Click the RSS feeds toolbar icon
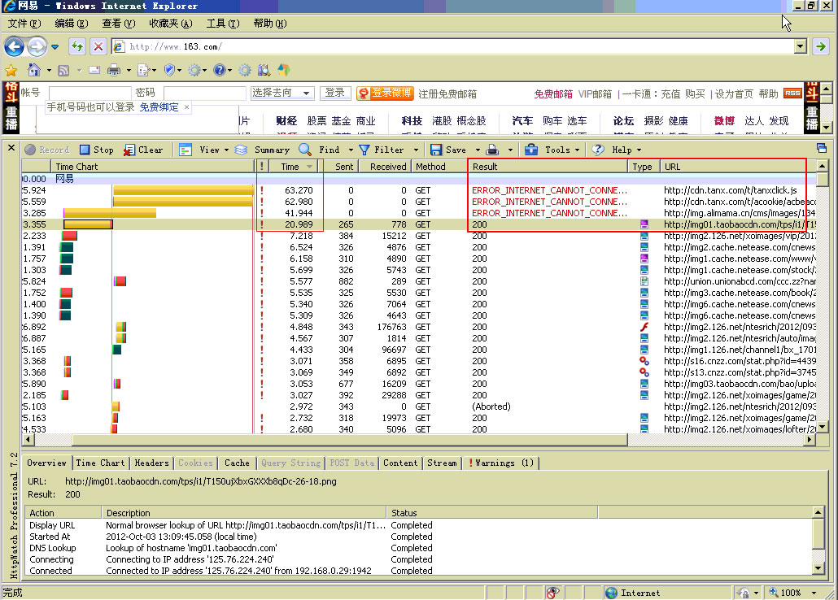 point(63,70)
